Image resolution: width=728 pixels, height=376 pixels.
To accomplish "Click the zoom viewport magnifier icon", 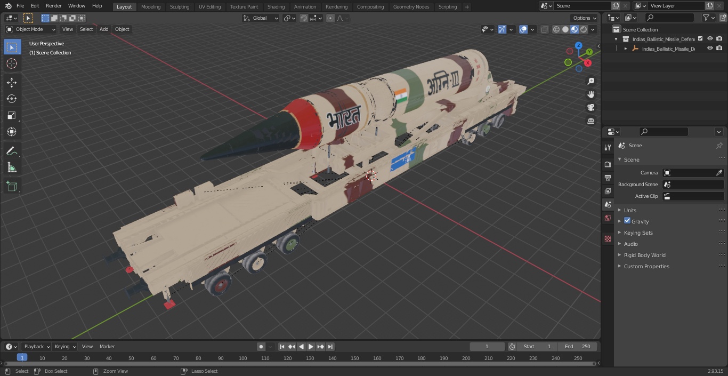I will [x=591, y=81].
